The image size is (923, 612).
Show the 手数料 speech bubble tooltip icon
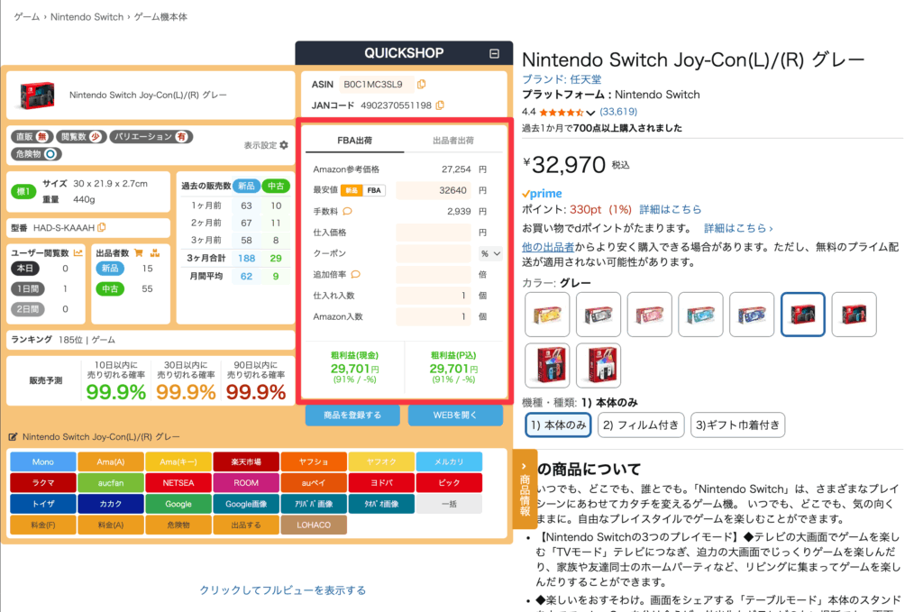pyautogui.click(x=347, y=211)
